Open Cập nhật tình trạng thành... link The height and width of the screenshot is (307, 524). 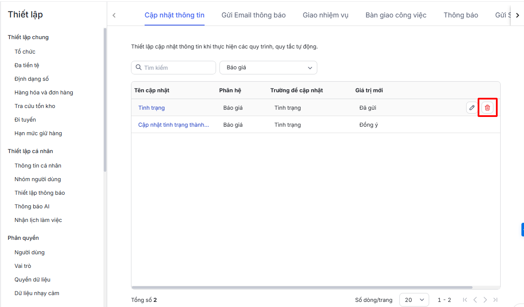tap(174, 125)
